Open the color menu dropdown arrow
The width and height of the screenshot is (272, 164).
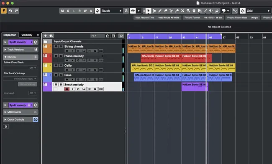point(228,11)
